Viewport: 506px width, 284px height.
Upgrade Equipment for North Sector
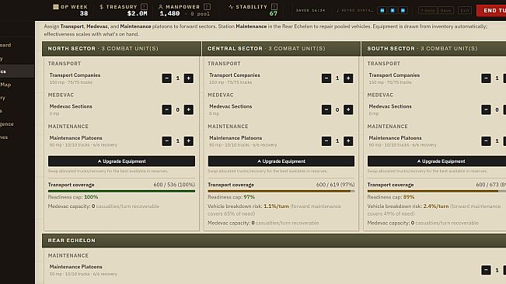[x=122, y=161]
